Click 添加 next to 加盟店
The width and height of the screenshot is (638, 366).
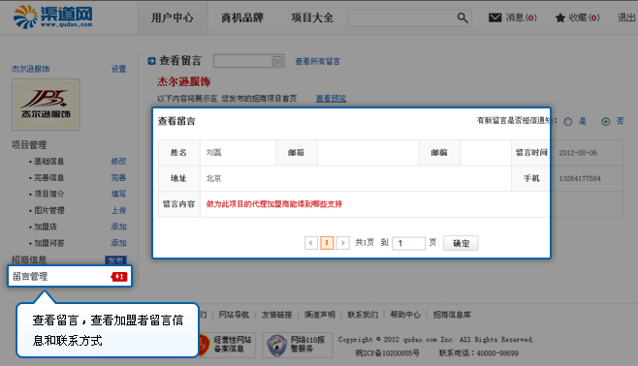(119, 227)
